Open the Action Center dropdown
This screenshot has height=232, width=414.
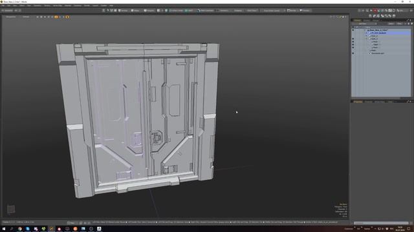coord(176,10)
